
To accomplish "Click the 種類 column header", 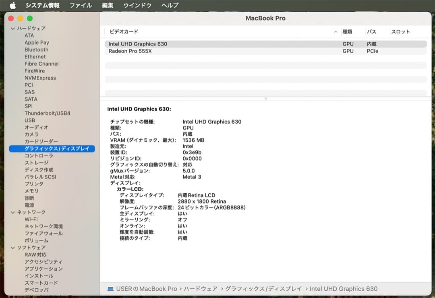I will 347,32.
